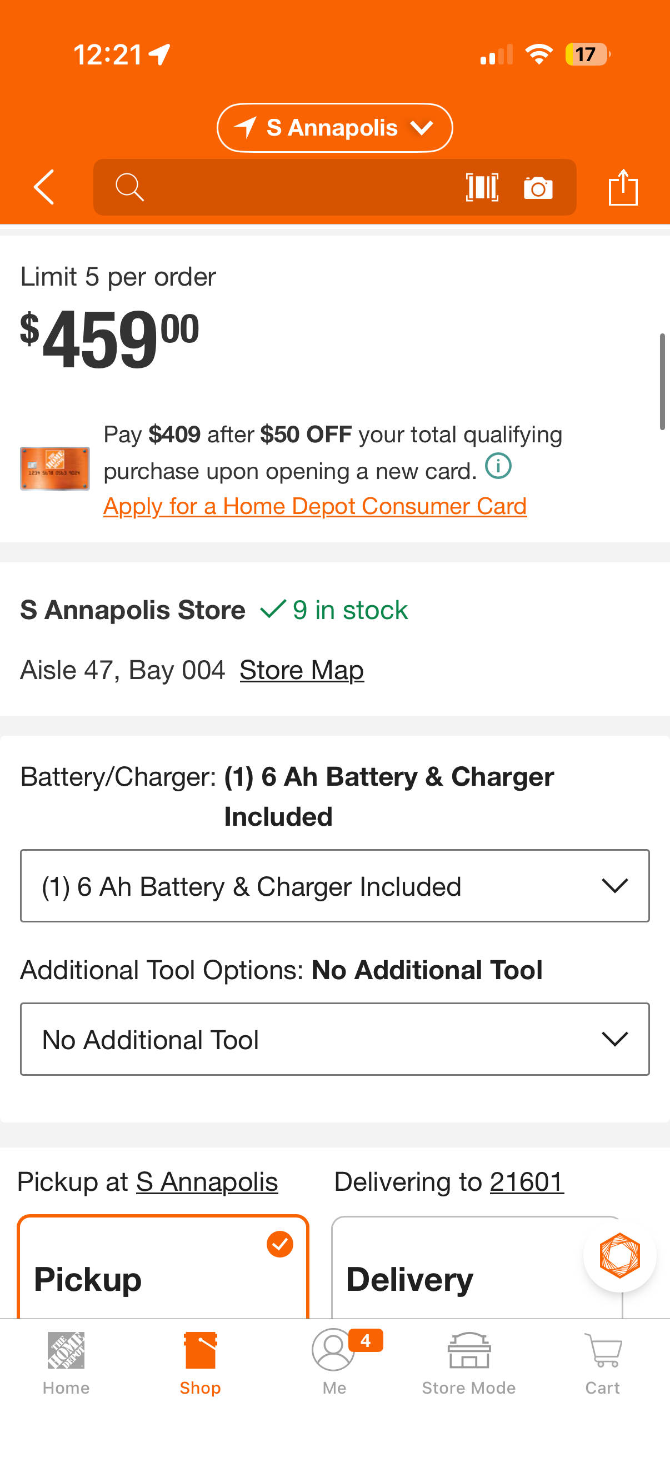
Task: Click the page scrollbar handle
Action: pos(662,382)
